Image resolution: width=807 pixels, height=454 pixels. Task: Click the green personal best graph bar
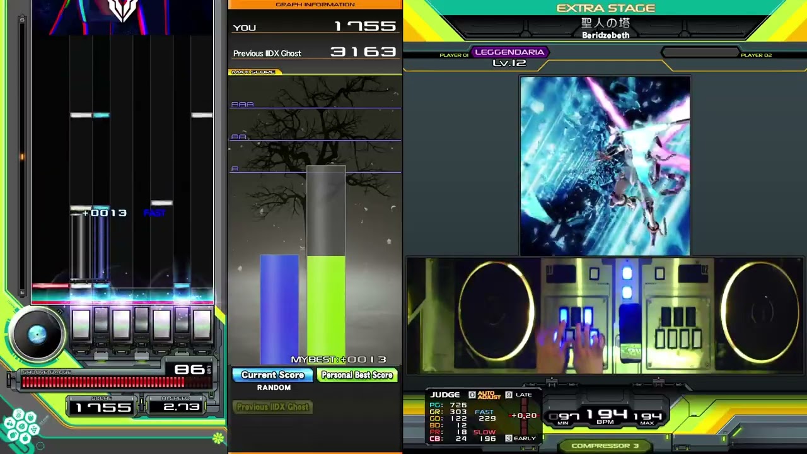point(326,309)
